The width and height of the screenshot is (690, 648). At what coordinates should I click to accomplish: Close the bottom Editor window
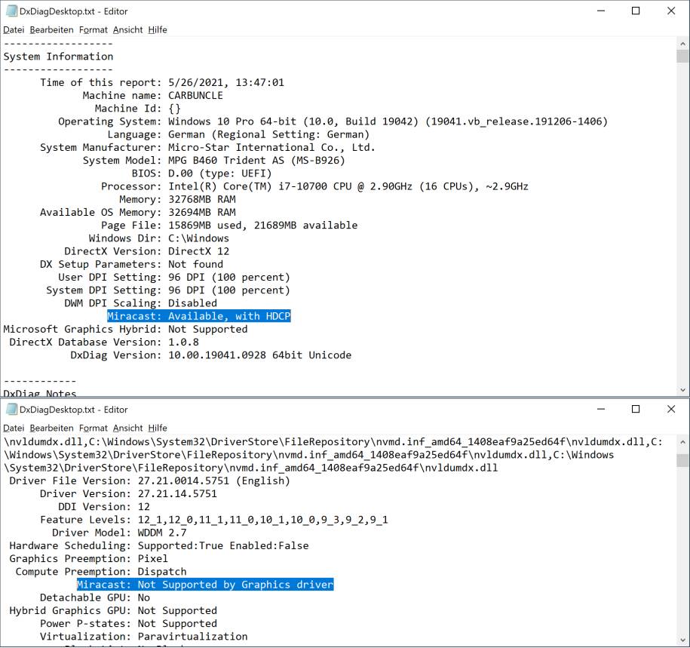pos(671,410)
